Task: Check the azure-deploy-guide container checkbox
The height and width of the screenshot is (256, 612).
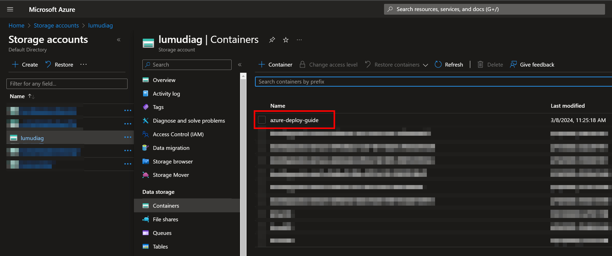Action: pos(262,120)
